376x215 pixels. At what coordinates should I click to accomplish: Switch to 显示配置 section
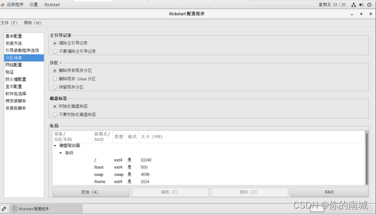point(24,86)
